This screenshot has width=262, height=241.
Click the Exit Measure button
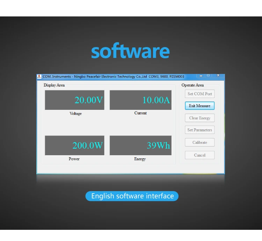[199, 106]
